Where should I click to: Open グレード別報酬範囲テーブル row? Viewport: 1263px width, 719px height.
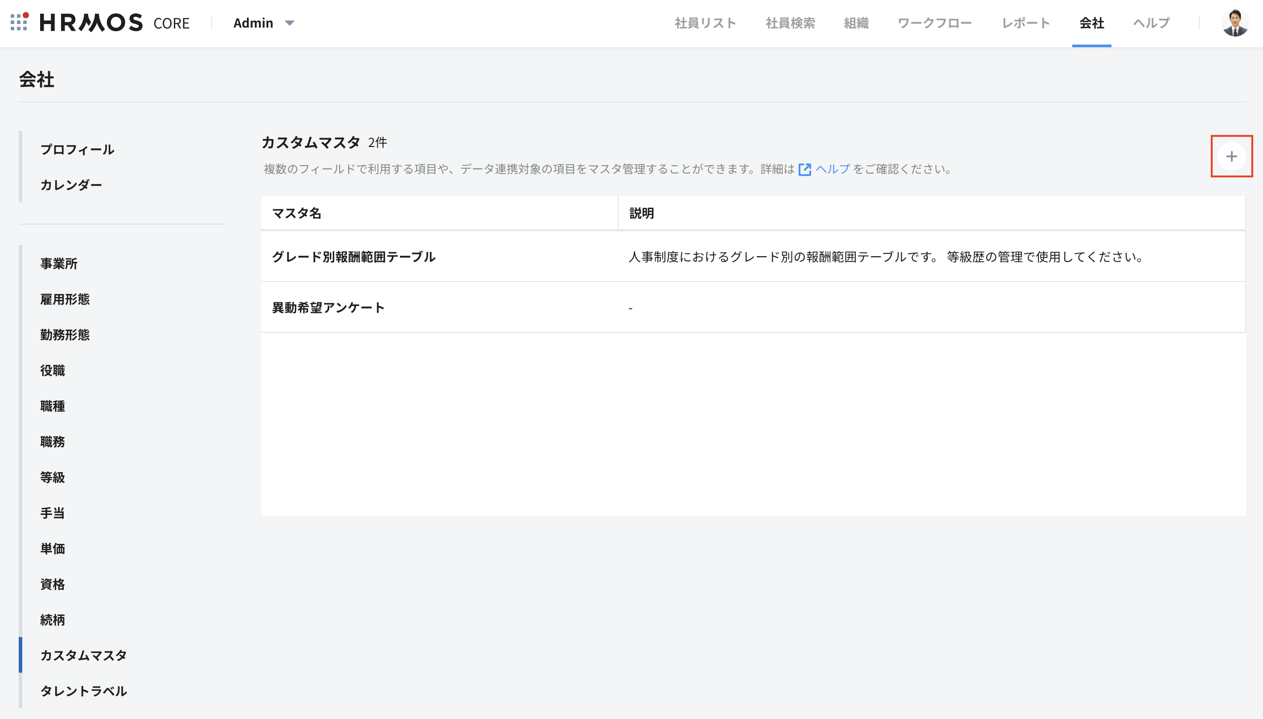pyautogui.click(x=354, y=257)
